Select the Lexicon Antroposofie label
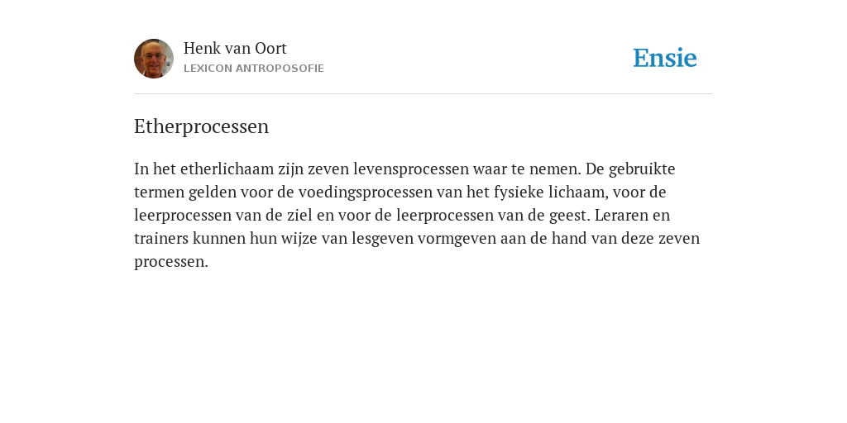 click(x=254, y=69)
